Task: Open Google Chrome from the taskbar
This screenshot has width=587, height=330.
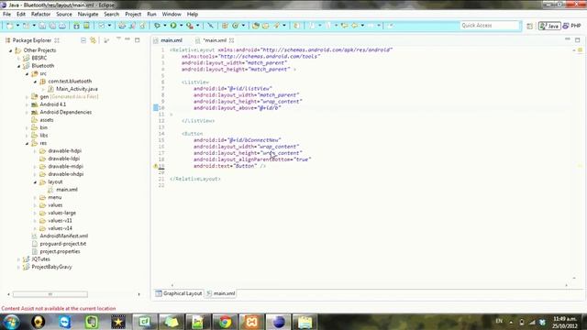Action: 225,322
